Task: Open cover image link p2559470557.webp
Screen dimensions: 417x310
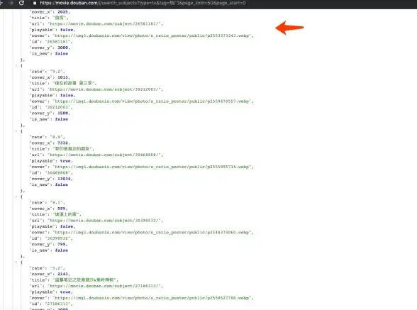Action: pos(152,101)
